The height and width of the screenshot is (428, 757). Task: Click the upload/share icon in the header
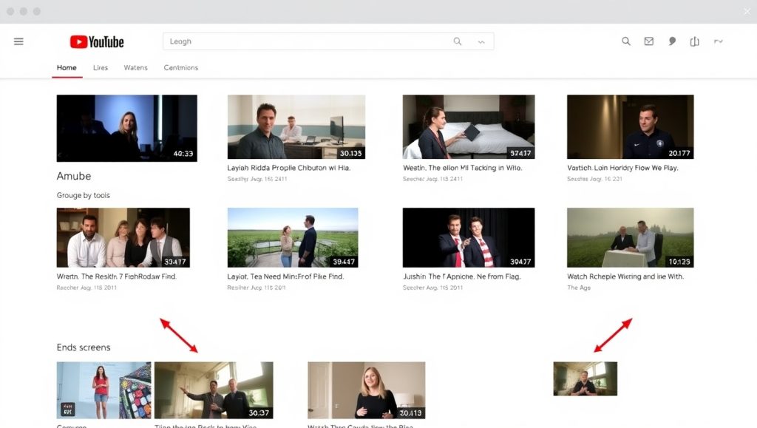pos(695,41)
